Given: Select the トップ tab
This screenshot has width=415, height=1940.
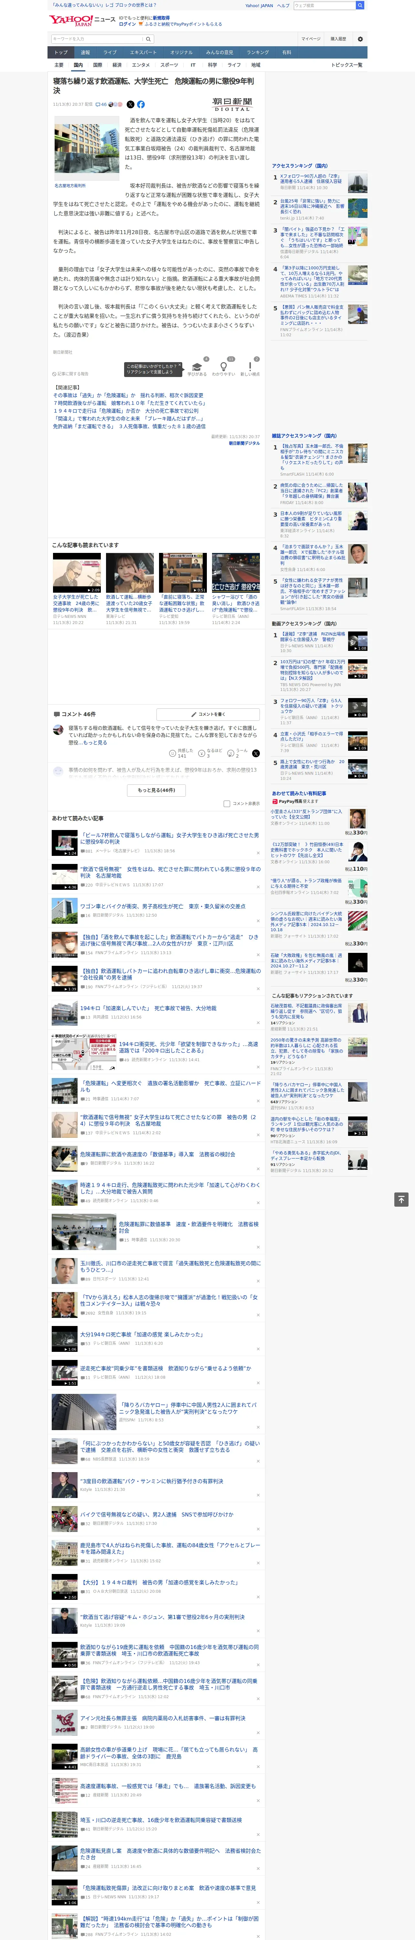Looking at the screenshot, I should (x=61, y=53).
